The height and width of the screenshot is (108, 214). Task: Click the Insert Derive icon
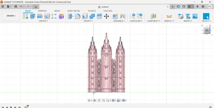[181, 16]
